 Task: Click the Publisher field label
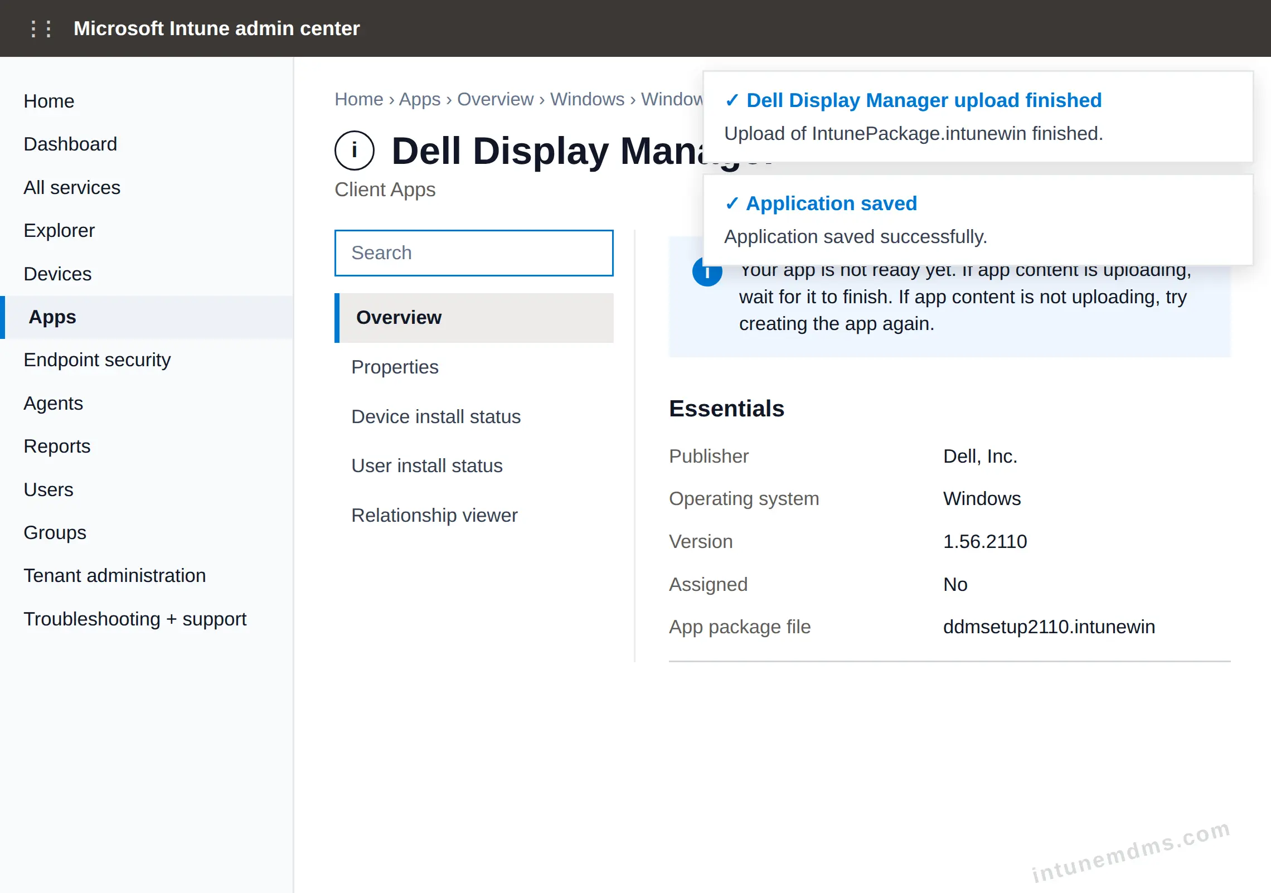[x=709, y=456]
